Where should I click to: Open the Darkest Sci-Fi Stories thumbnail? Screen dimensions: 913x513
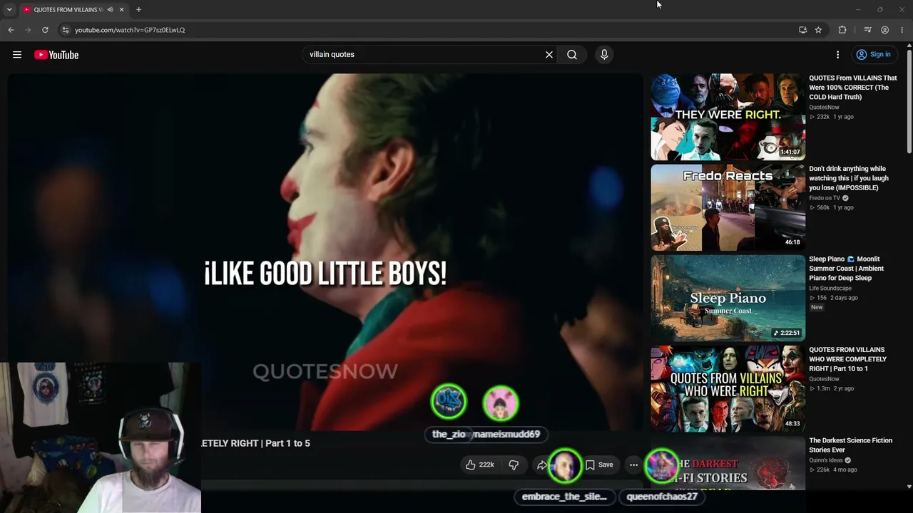point(728,463)
